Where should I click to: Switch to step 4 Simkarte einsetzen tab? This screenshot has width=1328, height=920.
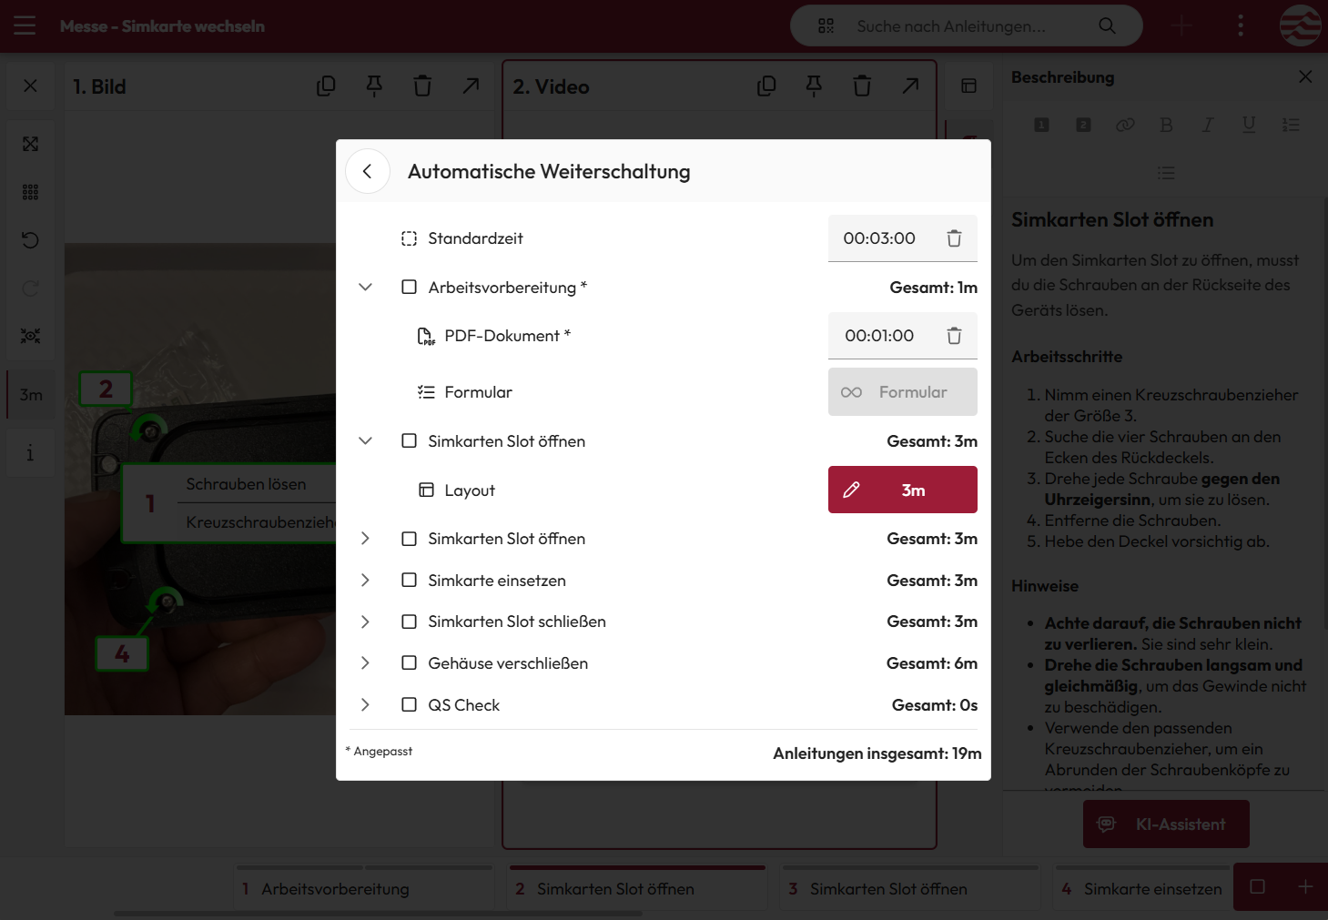[x=1141, y=889]
